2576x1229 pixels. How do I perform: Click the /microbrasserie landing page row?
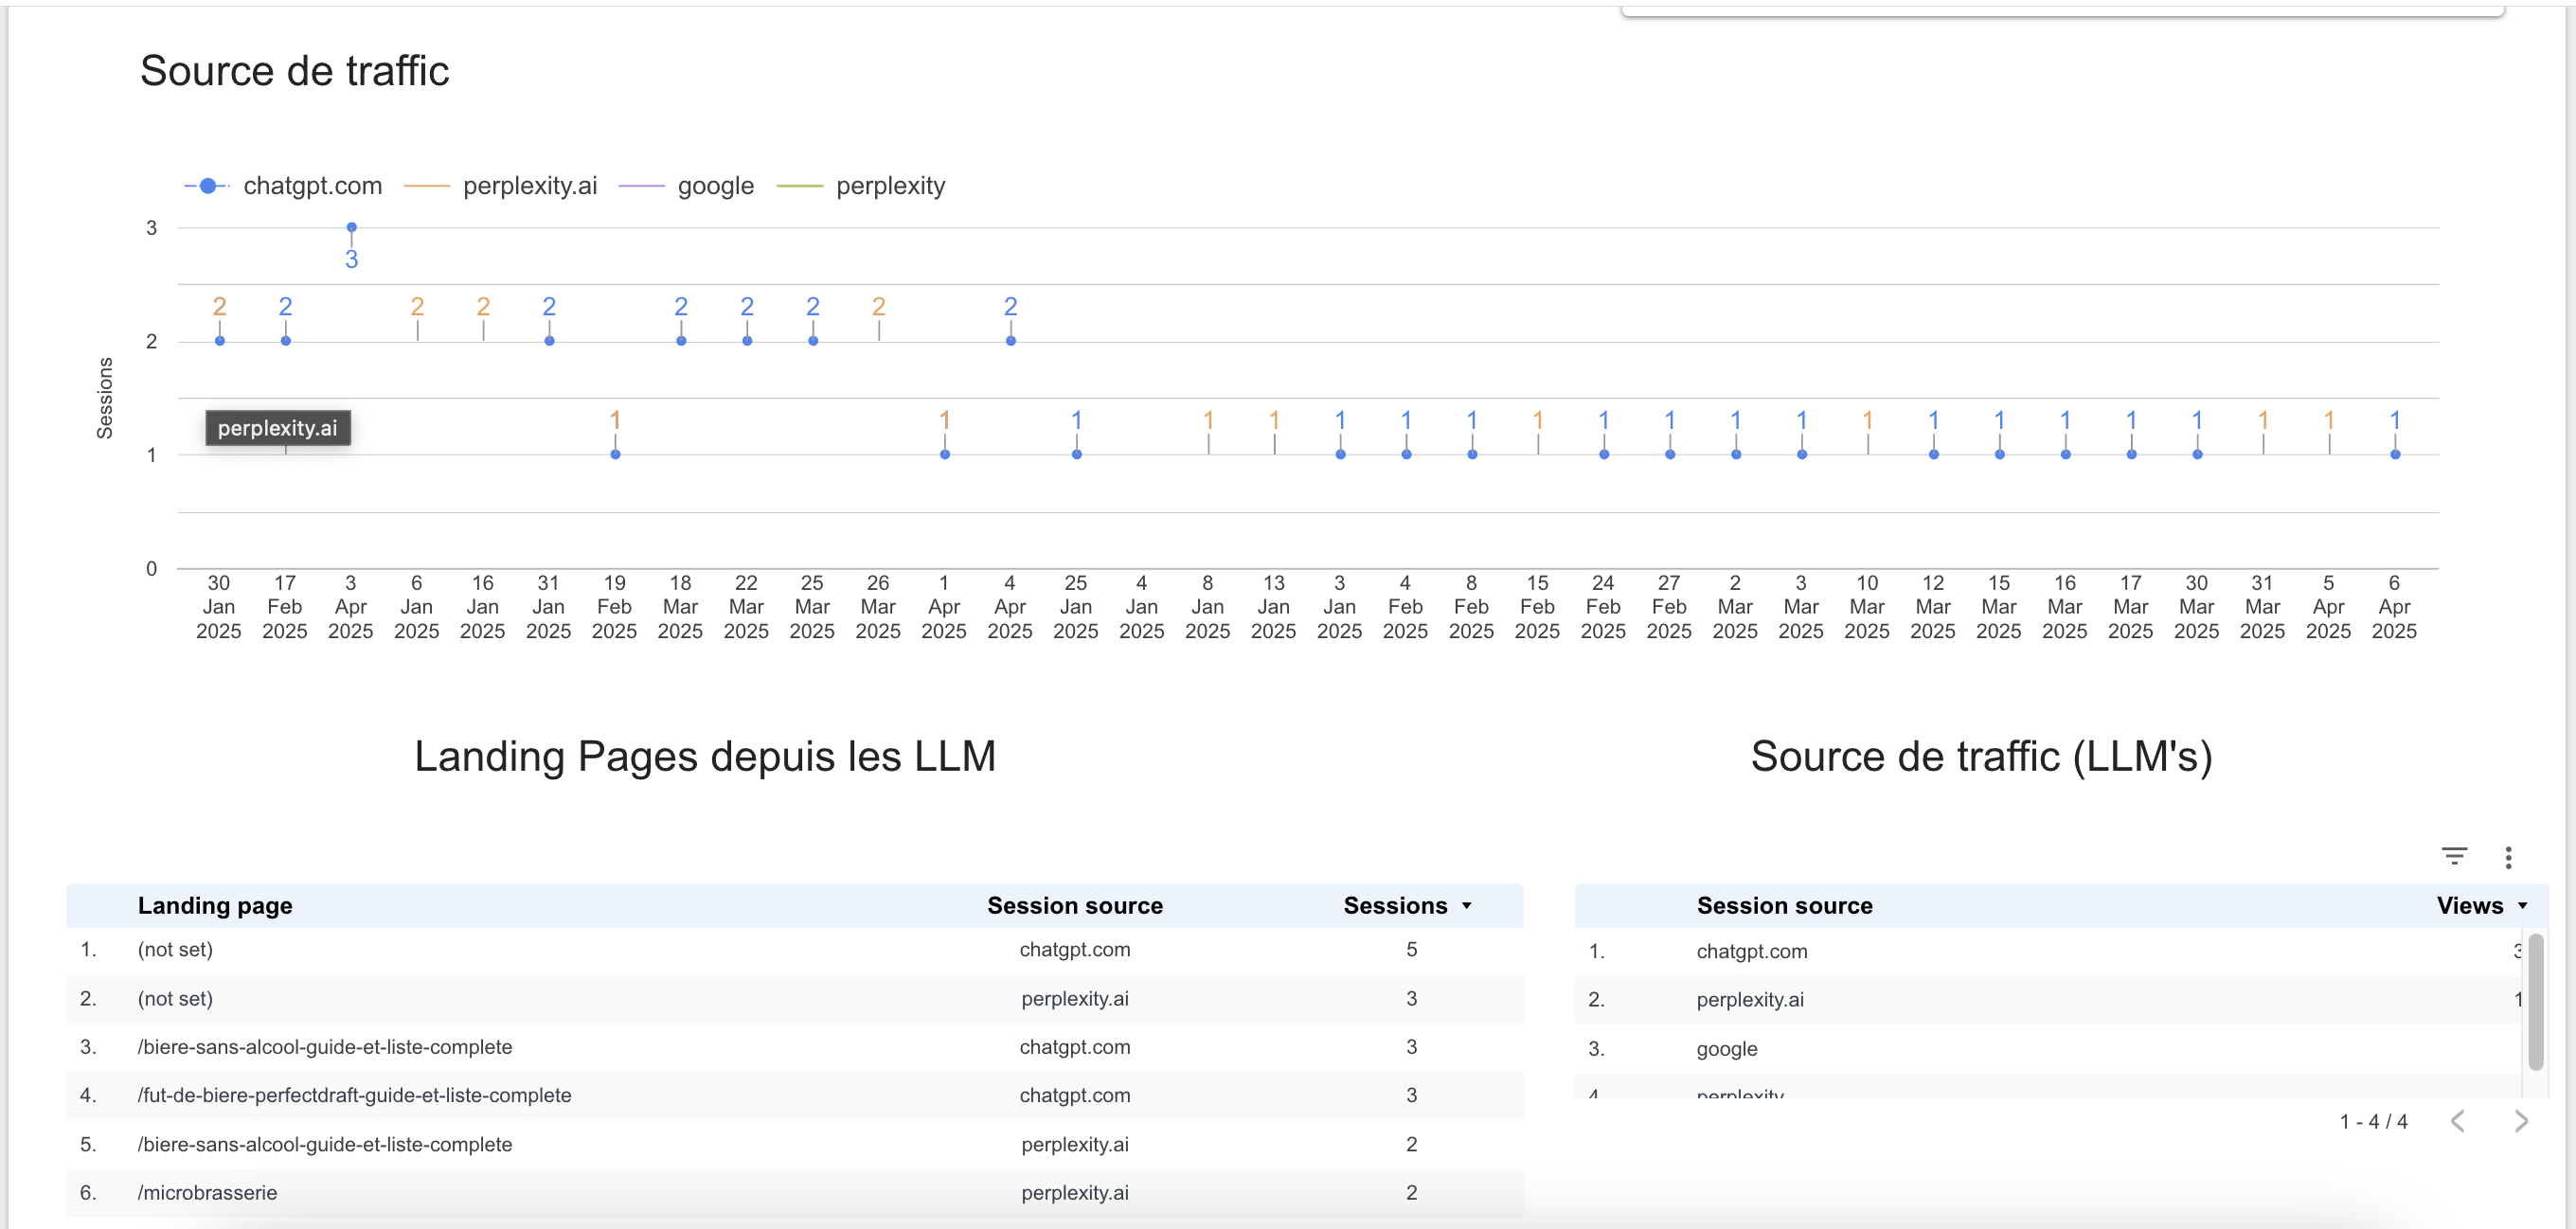tap(207, 1192)
